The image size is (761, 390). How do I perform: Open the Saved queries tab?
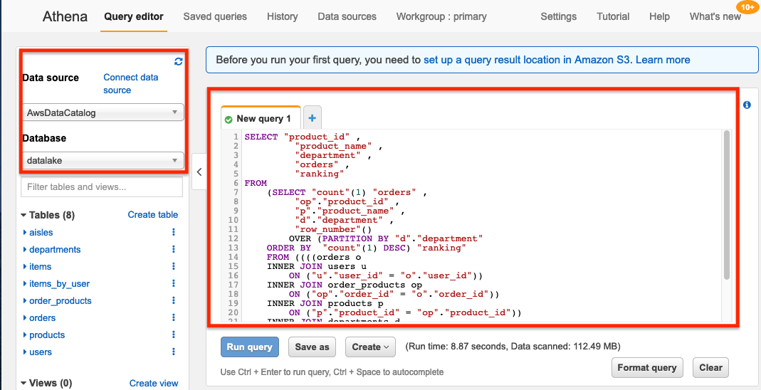[x=215, y=16]
